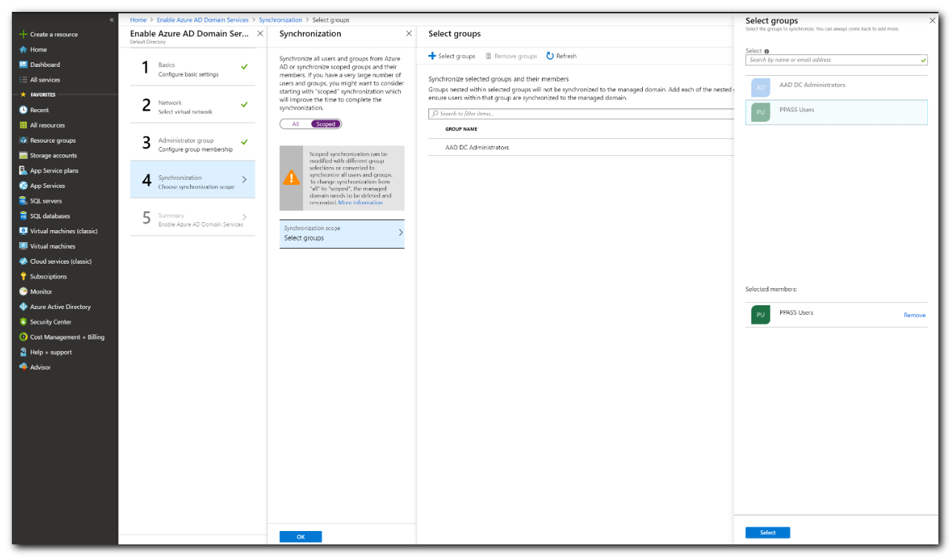The image size is (951, 557).
Task: Switch synchronization toggle to All
Action: tap(295, 124)
